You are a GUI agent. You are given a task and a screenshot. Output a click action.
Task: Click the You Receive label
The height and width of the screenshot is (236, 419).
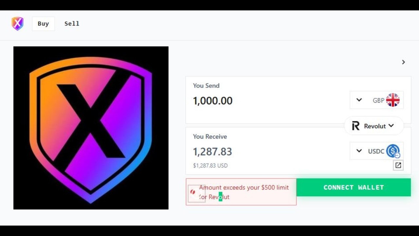click(210, 136)
